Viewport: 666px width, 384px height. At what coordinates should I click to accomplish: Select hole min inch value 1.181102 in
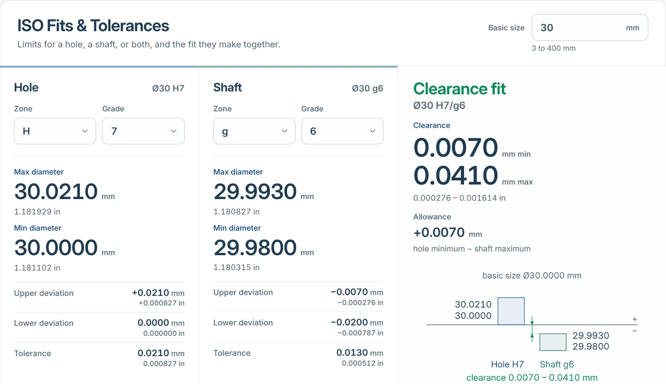pyautogui.click(x=37, y=268)
